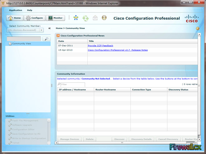Click the Discover button

(x=120, y=139)
